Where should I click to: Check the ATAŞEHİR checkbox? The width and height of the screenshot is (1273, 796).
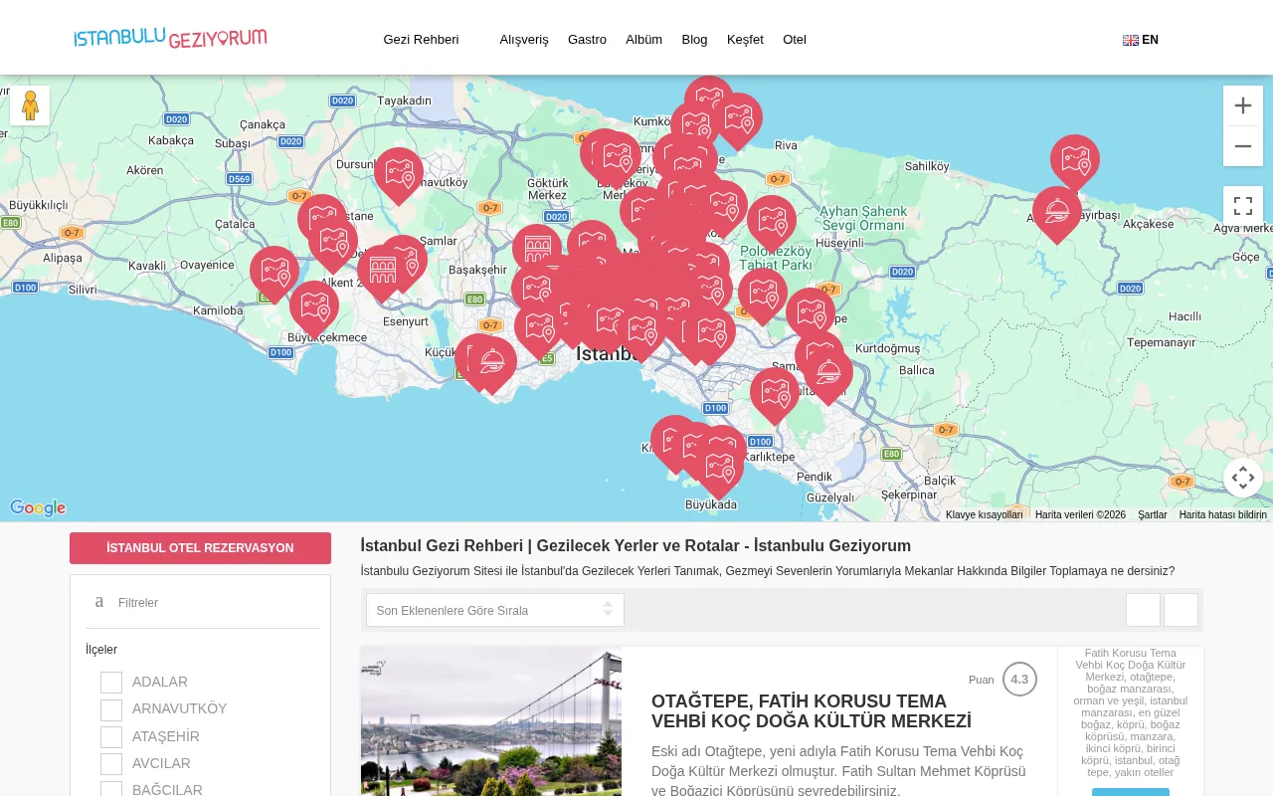click(111, 737)
